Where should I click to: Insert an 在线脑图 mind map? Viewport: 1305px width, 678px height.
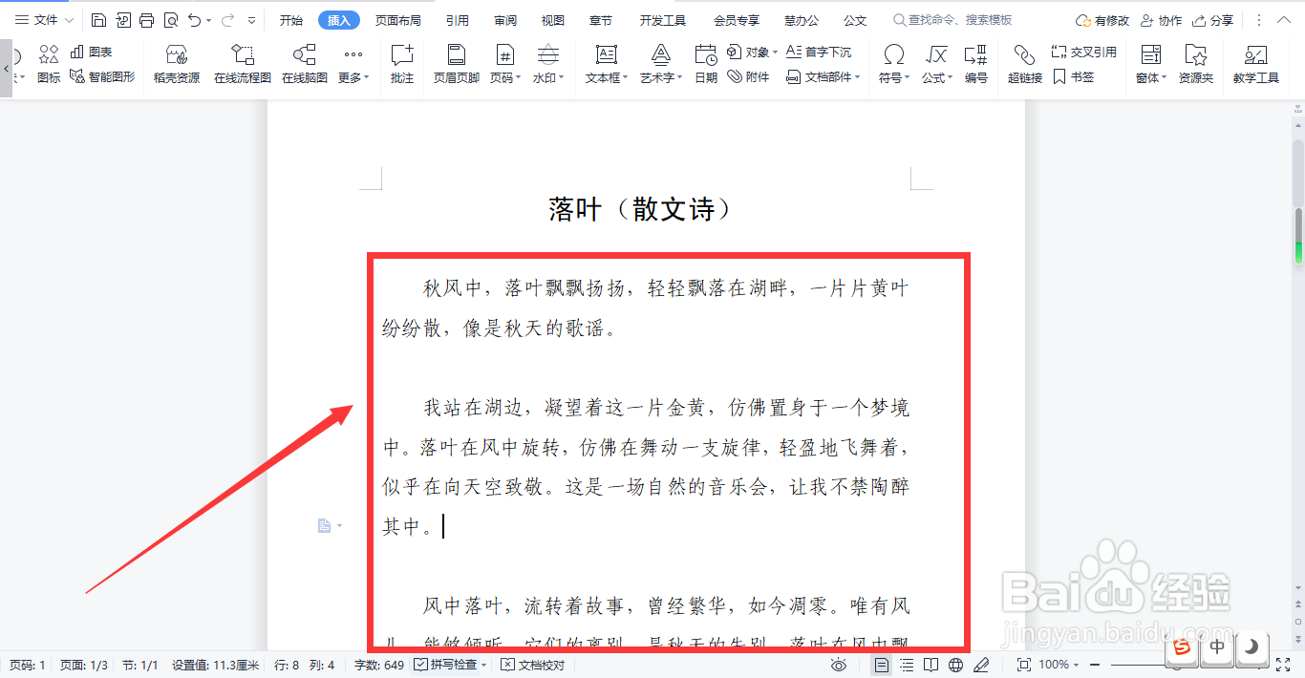[x=305, y=64]
